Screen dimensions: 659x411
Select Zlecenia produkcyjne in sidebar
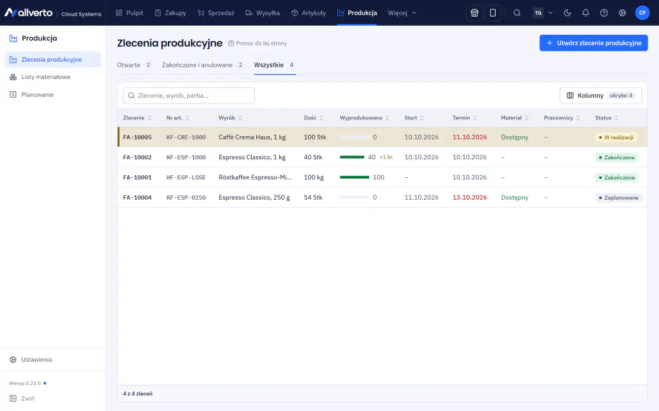(x=53, y=60)
